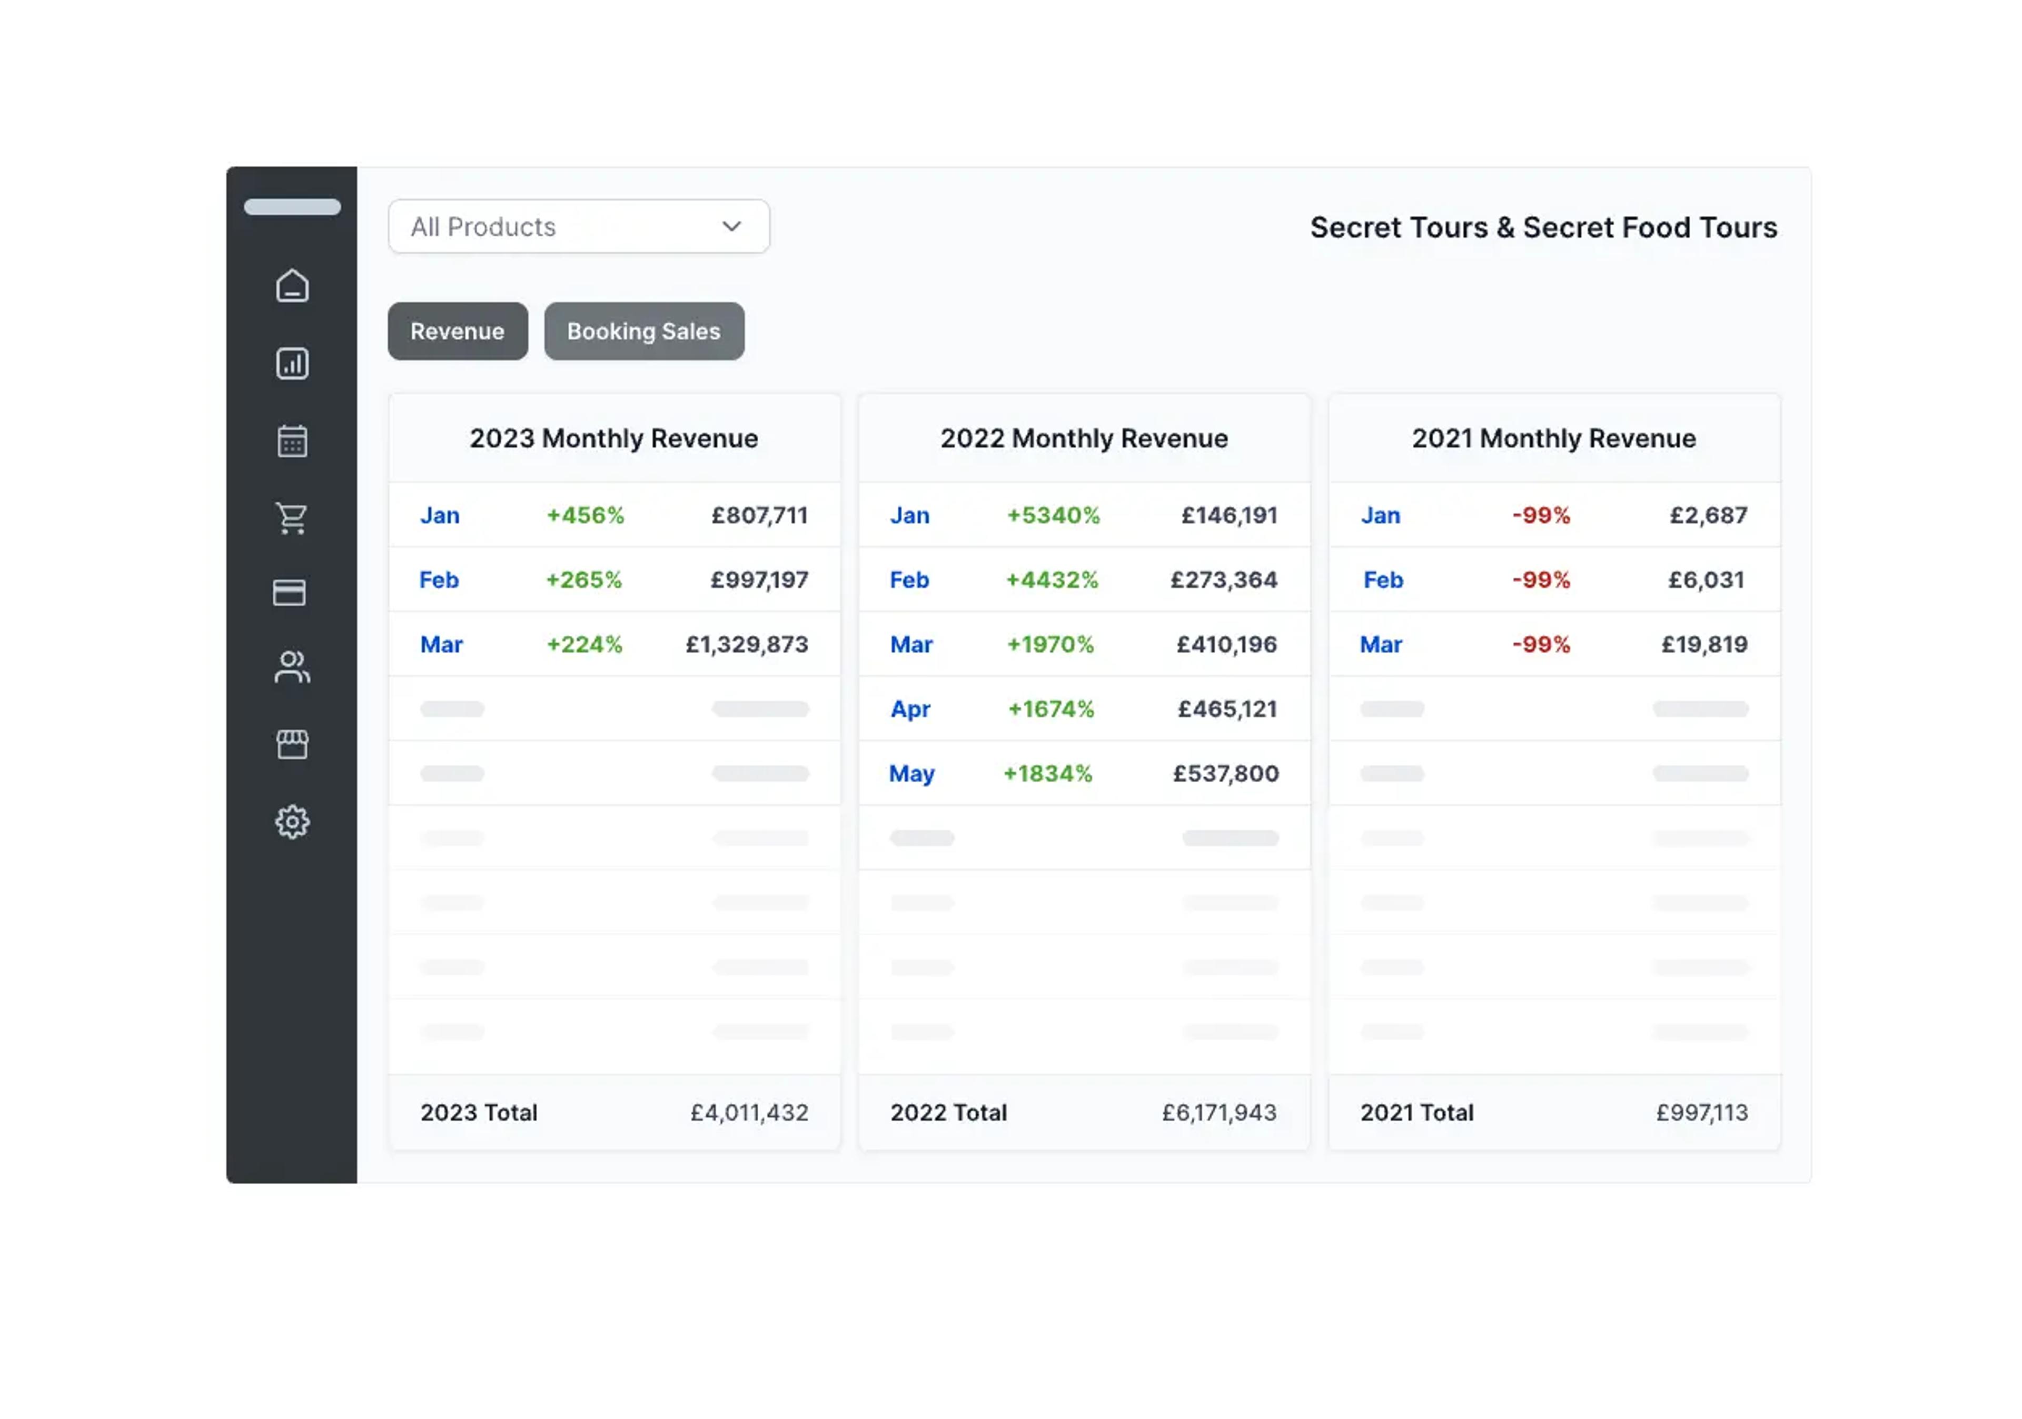Select Feb in 2023 Monthly Revenue
The image size is (2022, 1419).
pos(440,579)
